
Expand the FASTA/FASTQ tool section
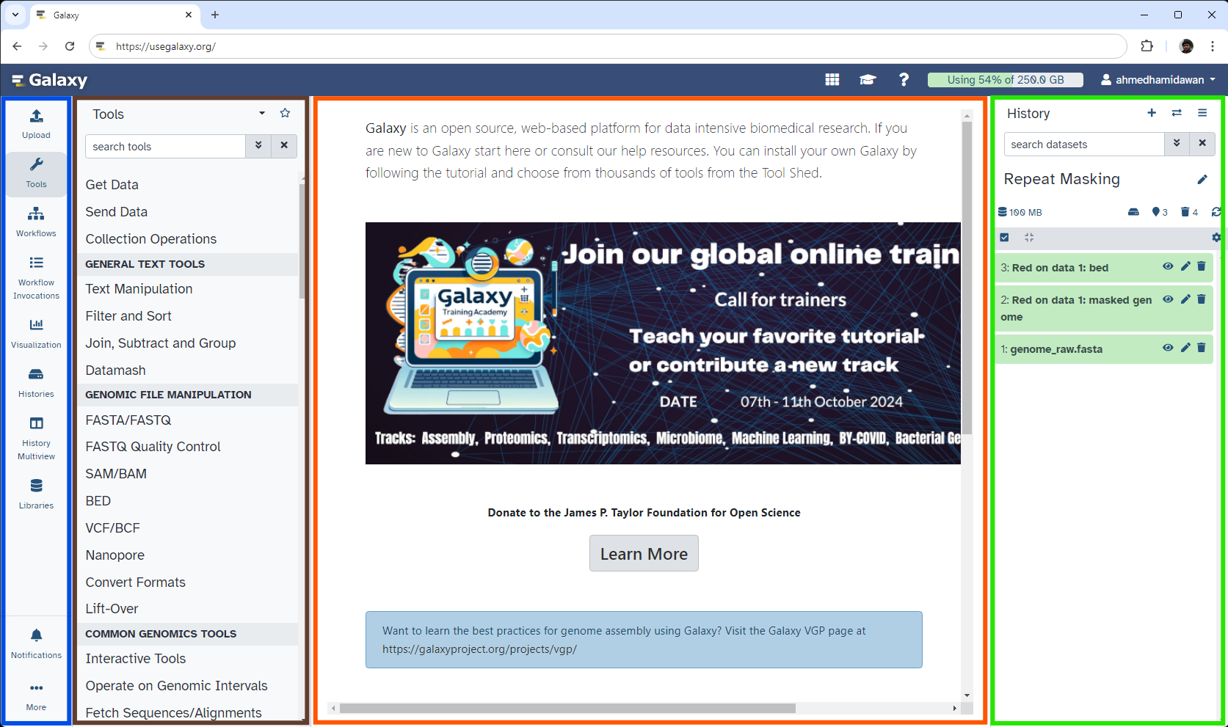pos(128,420)
